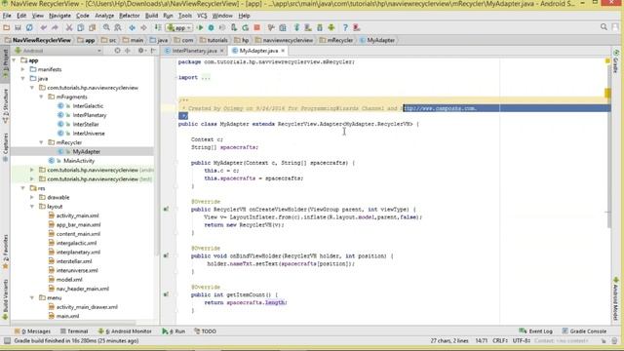Select MainActivity in project tree
This screenshot has height=351, width=624.
pyautogui.click(x=79, y=161)
